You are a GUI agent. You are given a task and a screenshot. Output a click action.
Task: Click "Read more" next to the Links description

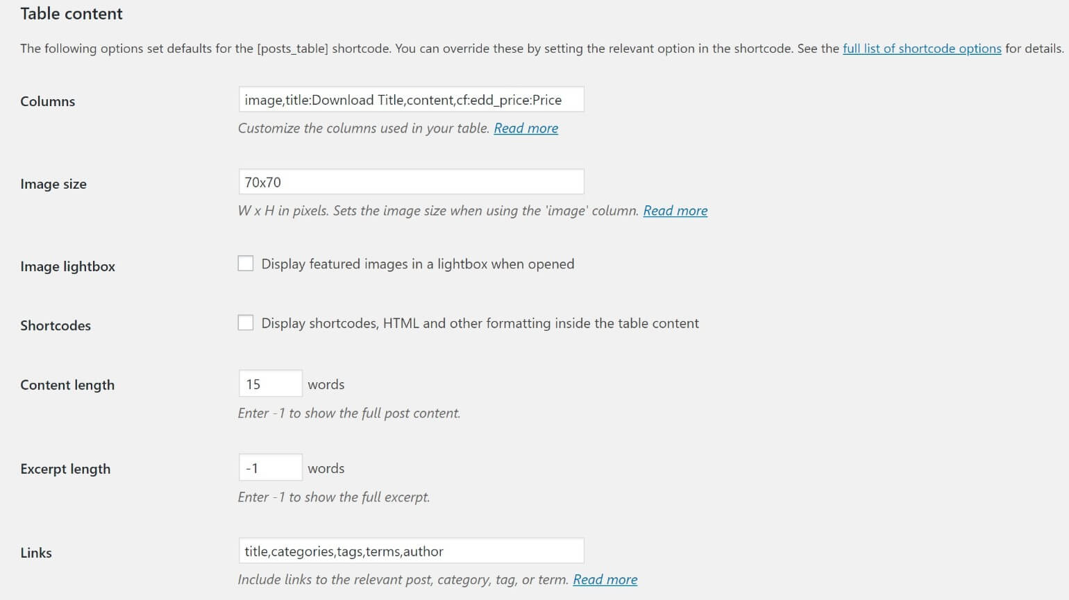coord(605,579)
